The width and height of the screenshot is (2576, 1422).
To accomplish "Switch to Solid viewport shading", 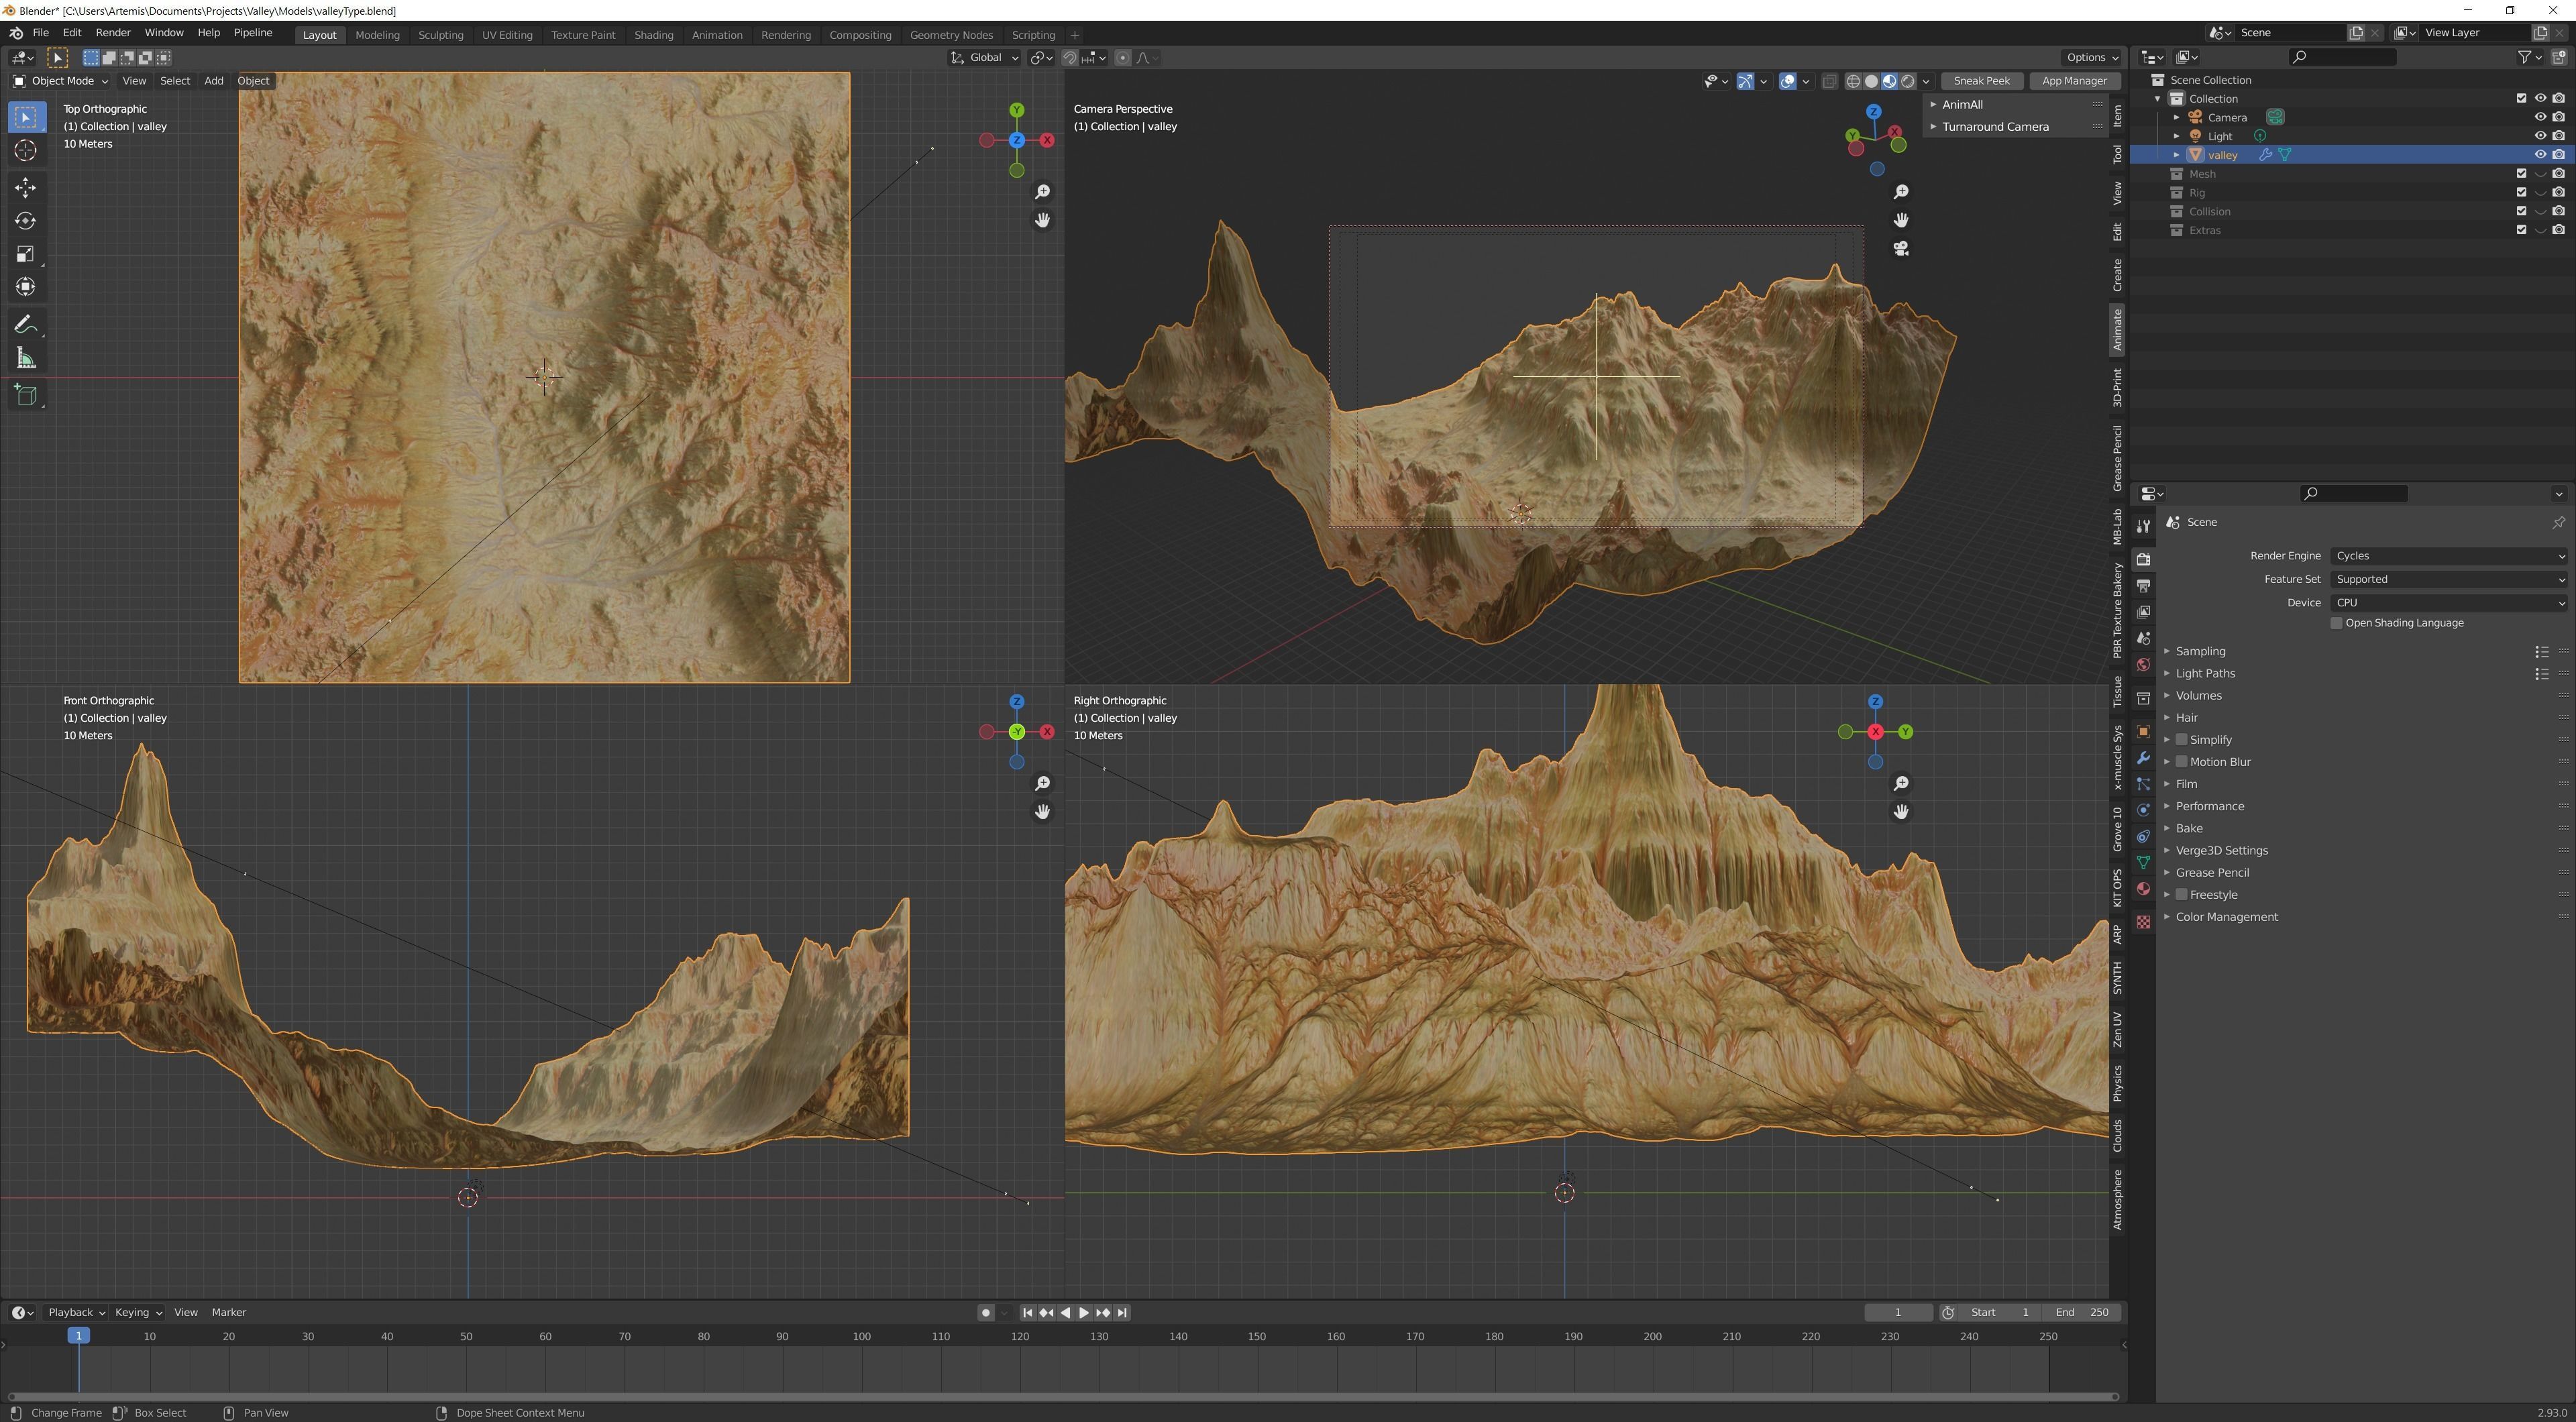I will click(x=1871, y=81).
